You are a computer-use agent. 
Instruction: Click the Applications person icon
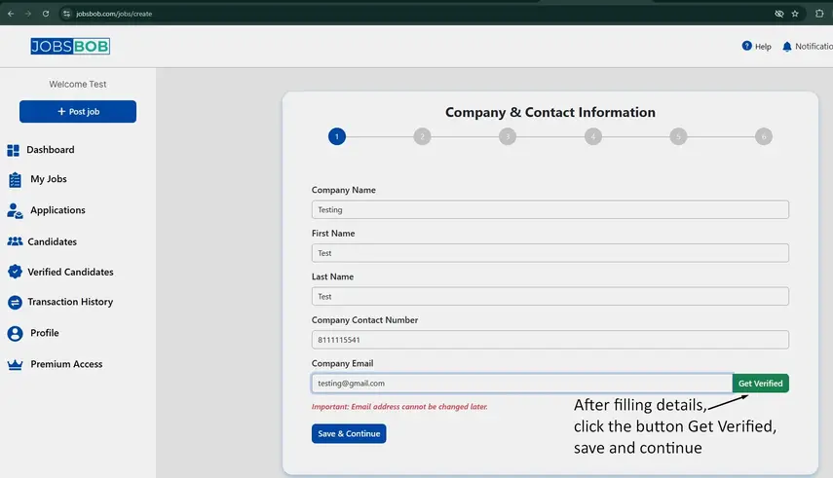pyautogui.click(x=15, y=211)
